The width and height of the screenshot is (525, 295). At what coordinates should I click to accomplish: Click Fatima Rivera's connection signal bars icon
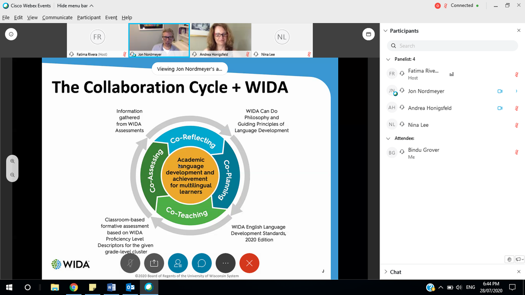click(x=451, y=75)
